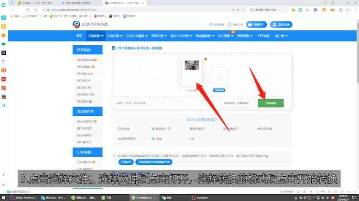359x201 pixels.
Task: Click the blue 开通VIP pill below note
Action: pyautogui.click(x=126, y=162)
